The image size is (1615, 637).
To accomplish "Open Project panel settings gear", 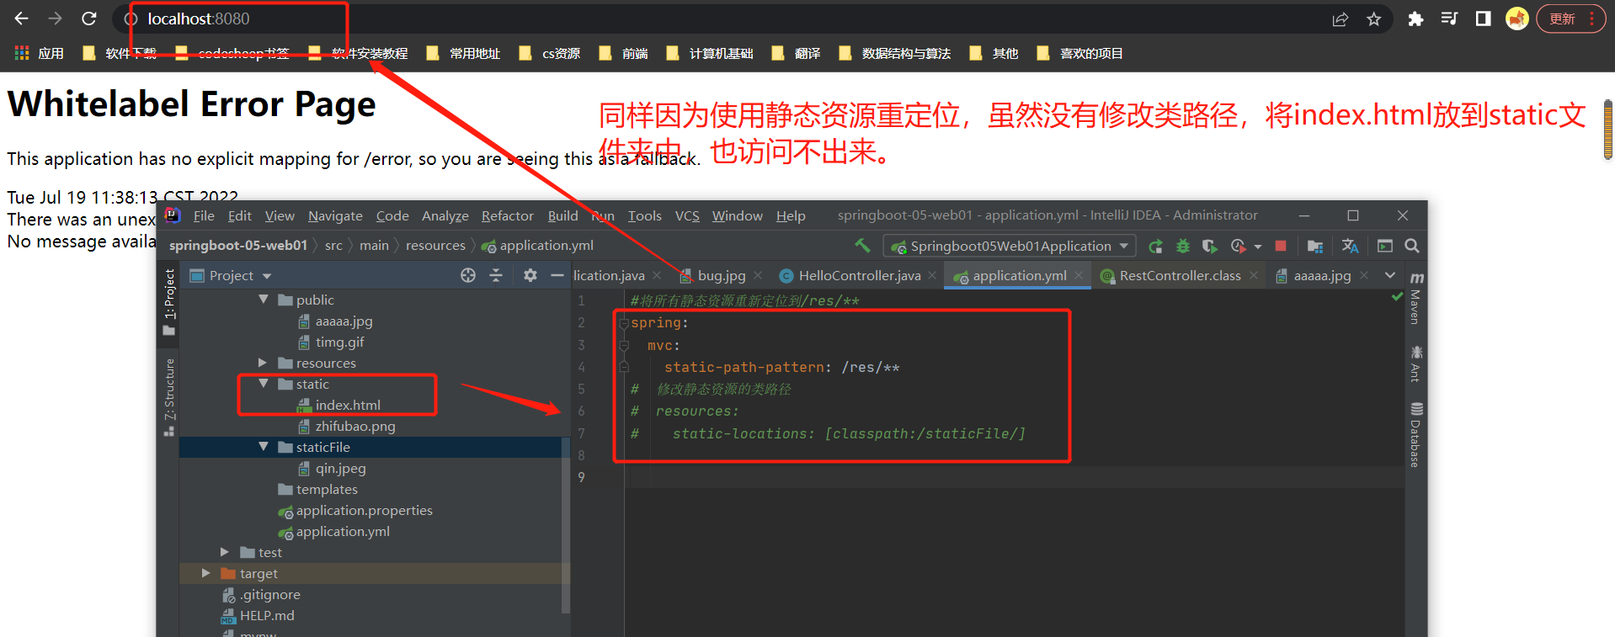I will pyautogui.click(x=530, y=275).
